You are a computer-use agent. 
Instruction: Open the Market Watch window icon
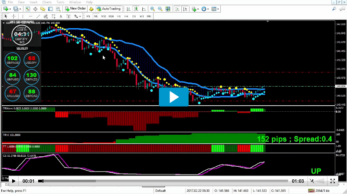[27, 9]
